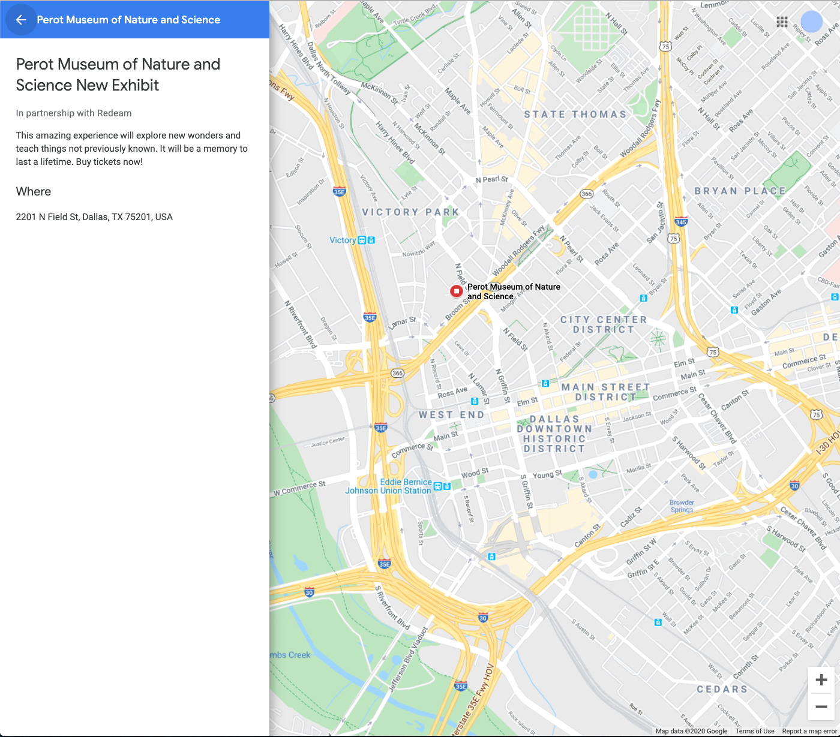Click the back arrow in the blue header
This screenshot has height=737, width=840.
click(21, 20)
